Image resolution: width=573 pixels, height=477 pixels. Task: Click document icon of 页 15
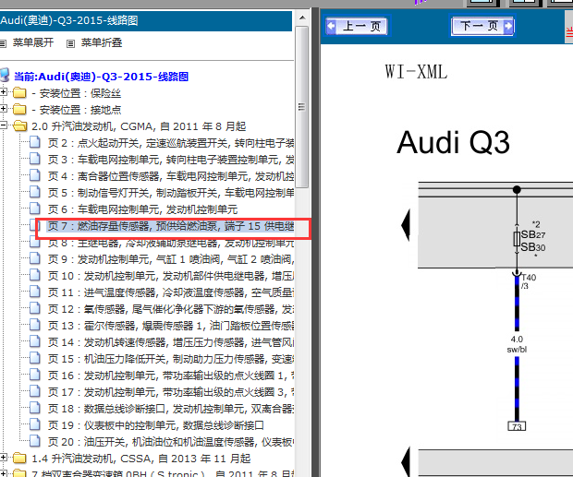(35, 358)
